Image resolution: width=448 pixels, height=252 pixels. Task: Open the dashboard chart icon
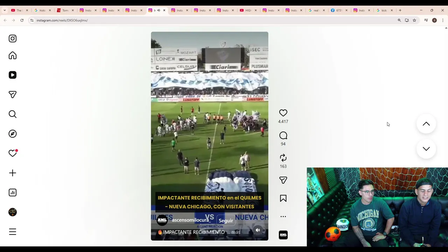click(13, 192)
